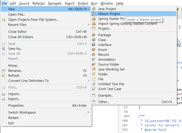Click the green Class icon
The image size is (182, 133).
(x=94, y=40)
